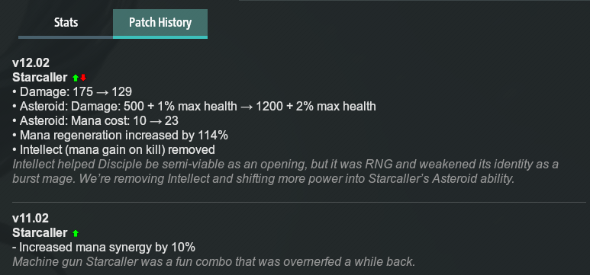
Task: Click the italic developer note about Intellect
Action: point(285,171)
